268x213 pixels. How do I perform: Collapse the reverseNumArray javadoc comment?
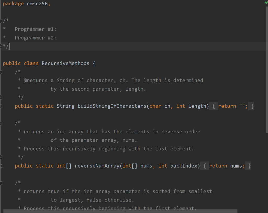tap(1, 123)
